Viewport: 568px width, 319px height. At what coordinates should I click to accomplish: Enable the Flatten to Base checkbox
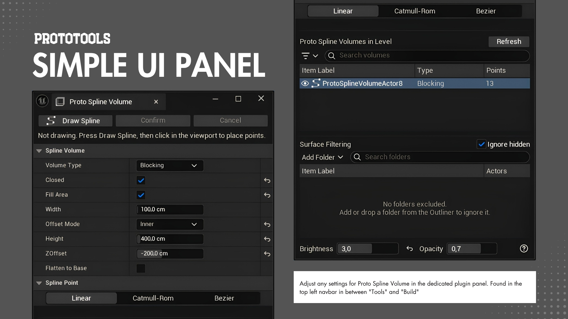pyautogui.click(x=141, y=268)
